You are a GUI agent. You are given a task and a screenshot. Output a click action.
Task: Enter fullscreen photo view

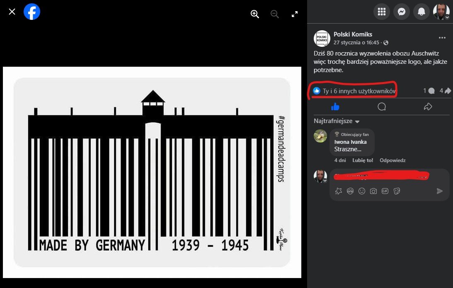click(294, 14)
